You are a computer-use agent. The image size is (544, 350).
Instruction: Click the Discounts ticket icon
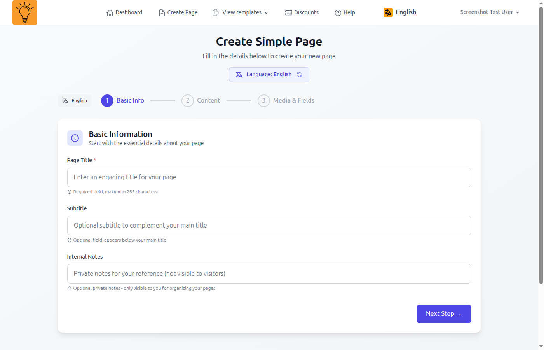tap(289, 13)
